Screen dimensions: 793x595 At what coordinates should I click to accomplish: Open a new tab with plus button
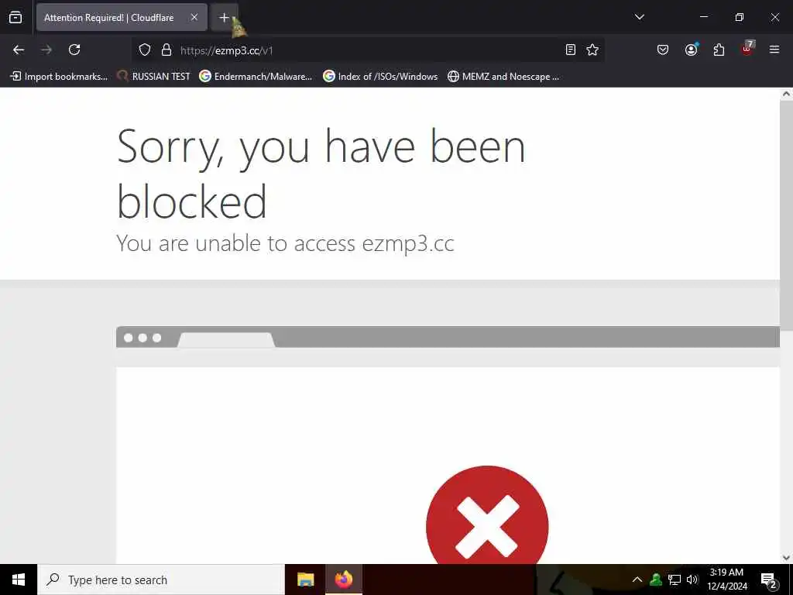coord(224,17)
